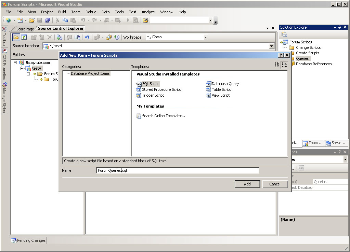Click the delete X icon in Source Control toolbar
Image resolution: width=350 pixels, height=252 pixels.
(x=50, y=37)
